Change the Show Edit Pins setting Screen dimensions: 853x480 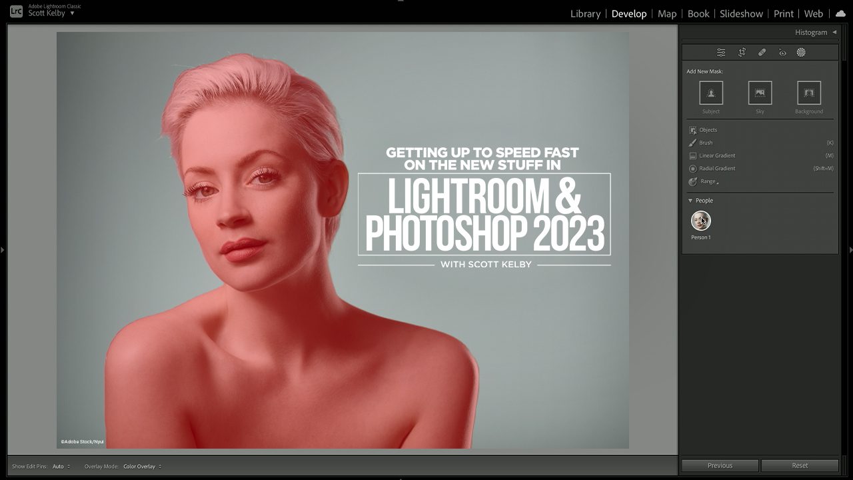coord(61,467)
